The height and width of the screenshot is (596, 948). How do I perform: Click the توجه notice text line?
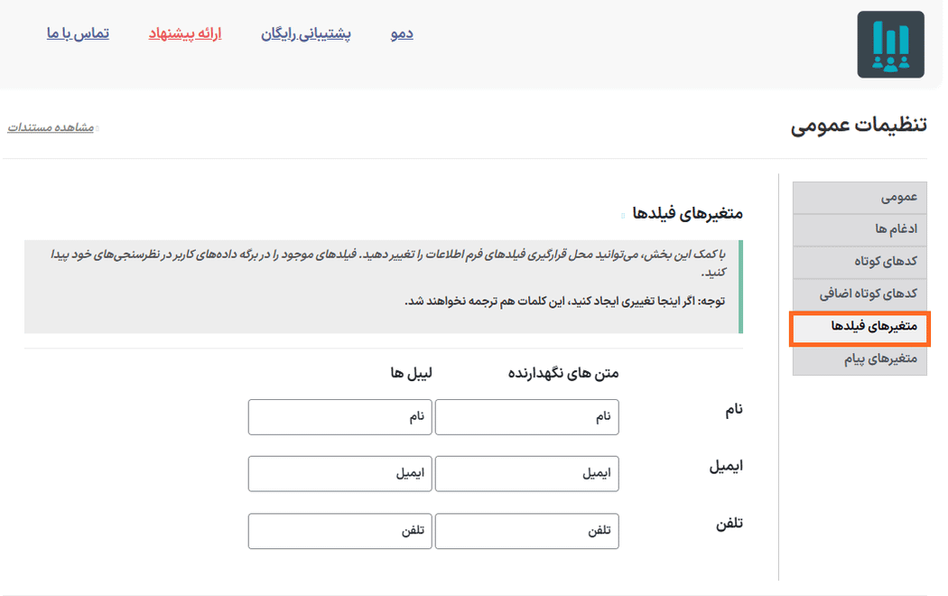pyautogui.click(x=564, y=301)
